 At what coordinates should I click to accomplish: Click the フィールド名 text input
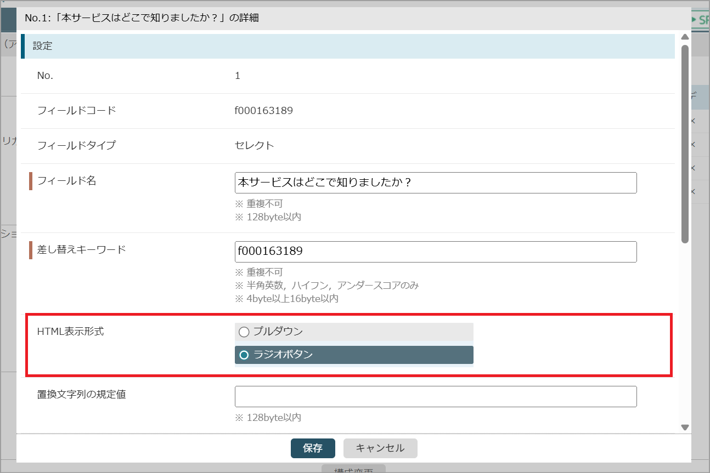point(435,183)
